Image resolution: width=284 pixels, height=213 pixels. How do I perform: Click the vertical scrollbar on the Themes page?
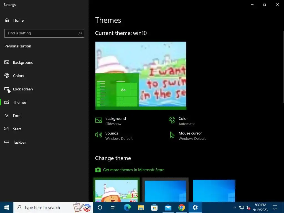coord(283,67)
